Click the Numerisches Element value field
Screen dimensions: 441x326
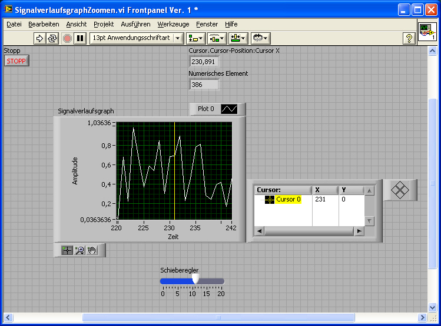[204, 85]
